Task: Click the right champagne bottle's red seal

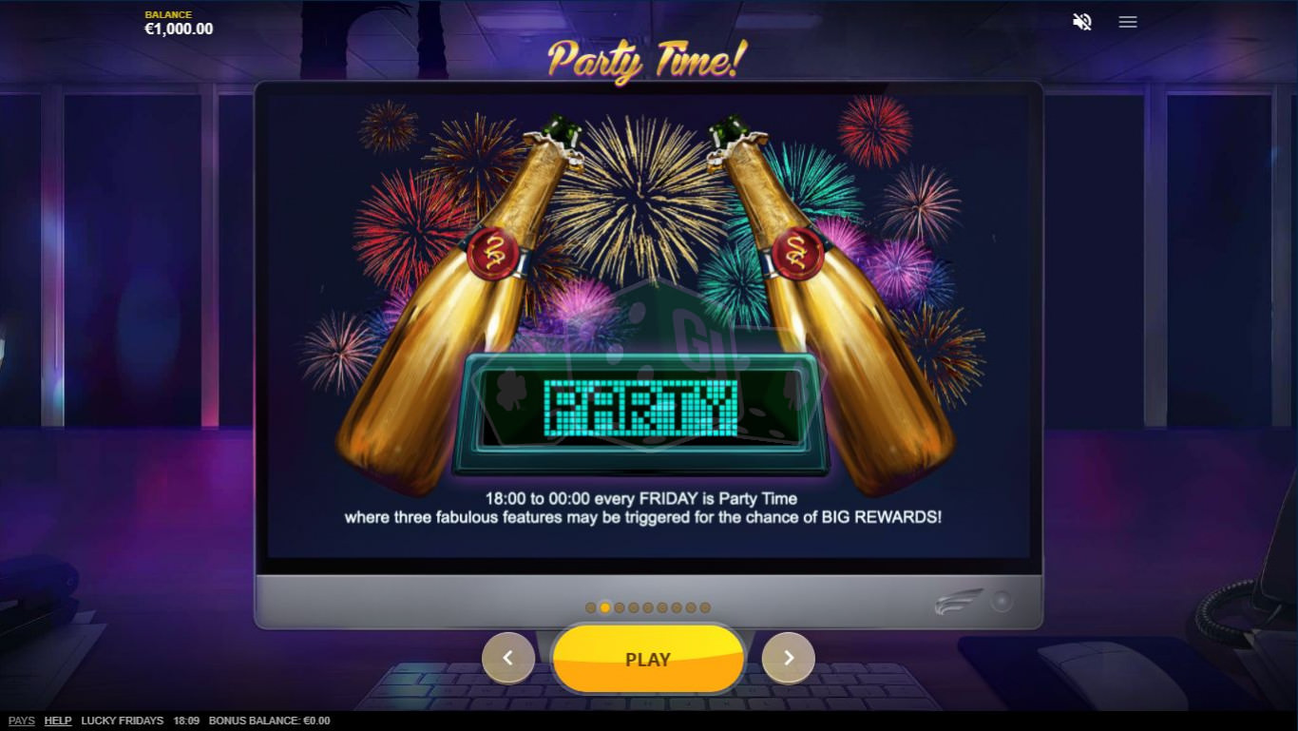Action: click(x=797, y=254)
